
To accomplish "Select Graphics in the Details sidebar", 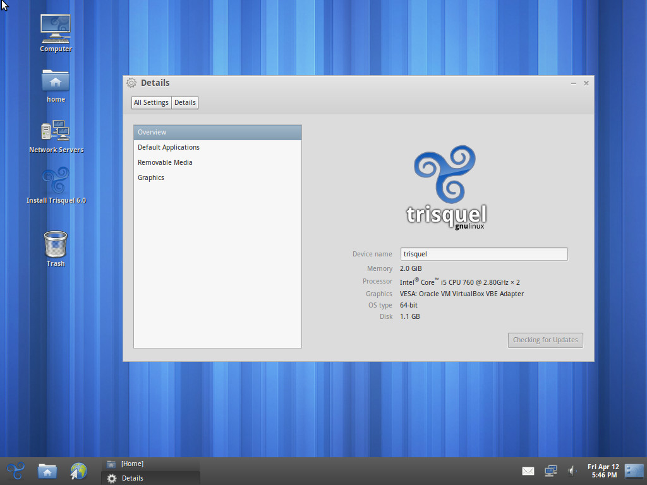I will (x=217, y=177).
